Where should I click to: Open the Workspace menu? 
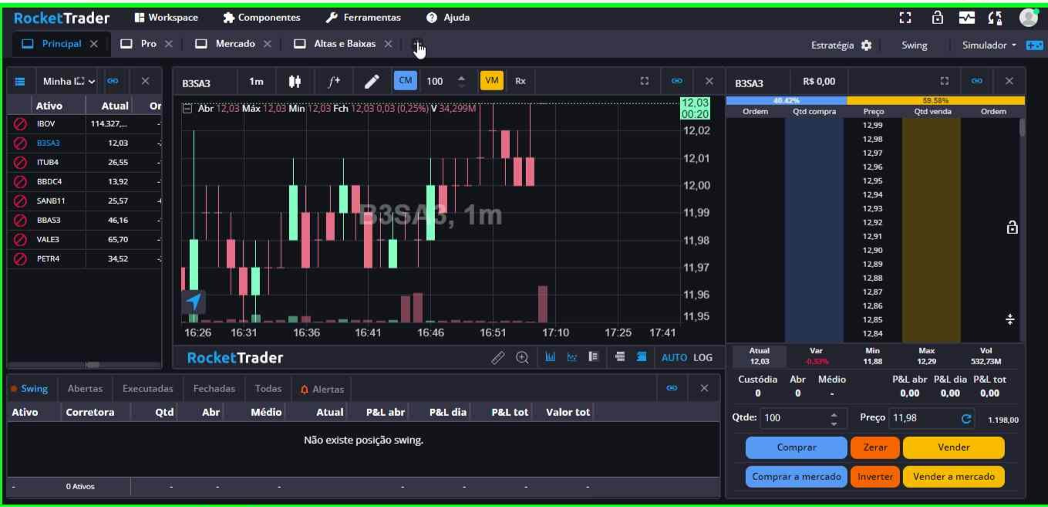pyautogui.click(x=166, y=17)
